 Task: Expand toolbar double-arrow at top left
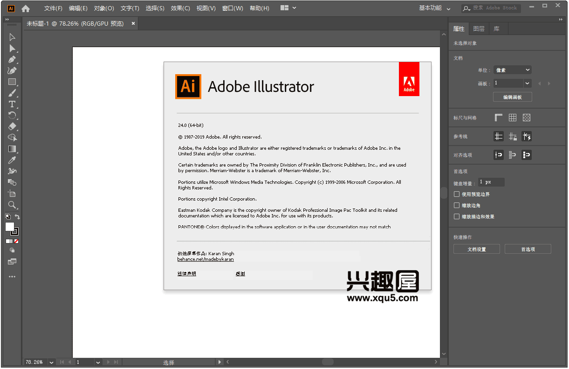coord(7,20)
